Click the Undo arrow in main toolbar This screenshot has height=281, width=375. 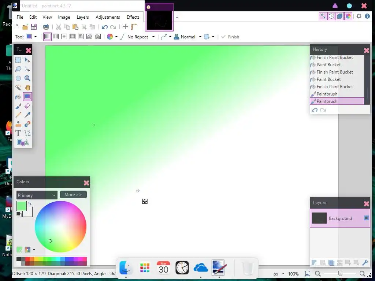(104, 27)
